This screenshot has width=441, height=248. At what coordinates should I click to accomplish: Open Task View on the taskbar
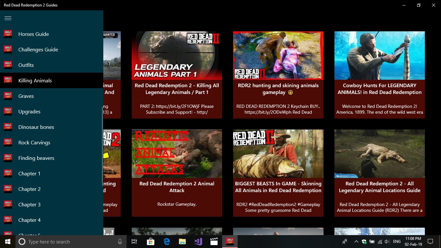point(134,242)
